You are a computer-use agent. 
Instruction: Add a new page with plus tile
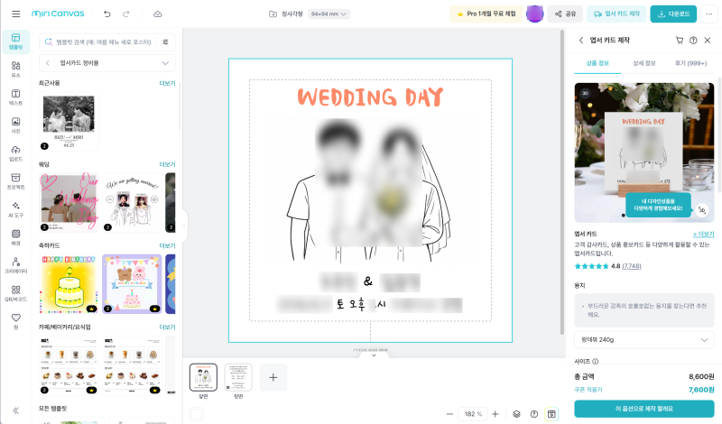[273, 377]
